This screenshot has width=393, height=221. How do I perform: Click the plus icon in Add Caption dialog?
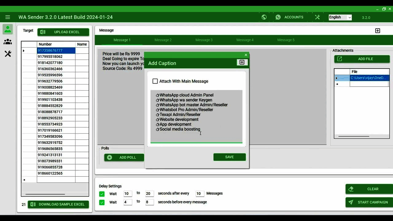tap(242, 62)
